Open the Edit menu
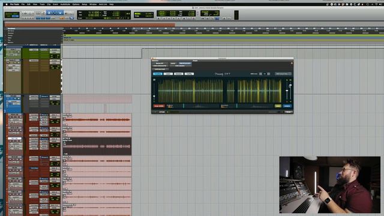 point(29,4)
